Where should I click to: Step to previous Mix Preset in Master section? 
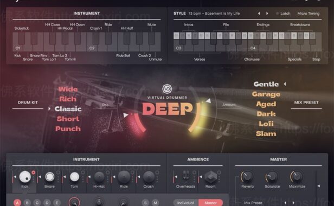click(x=285, y=203)
